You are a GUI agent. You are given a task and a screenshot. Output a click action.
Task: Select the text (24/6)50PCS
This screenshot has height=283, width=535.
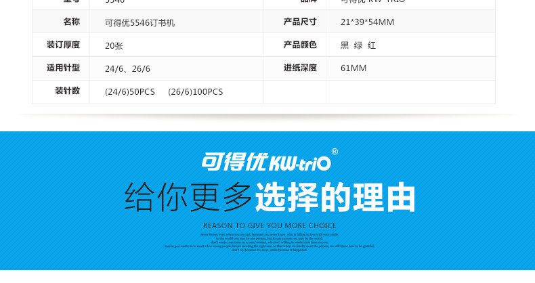point(130,92)
